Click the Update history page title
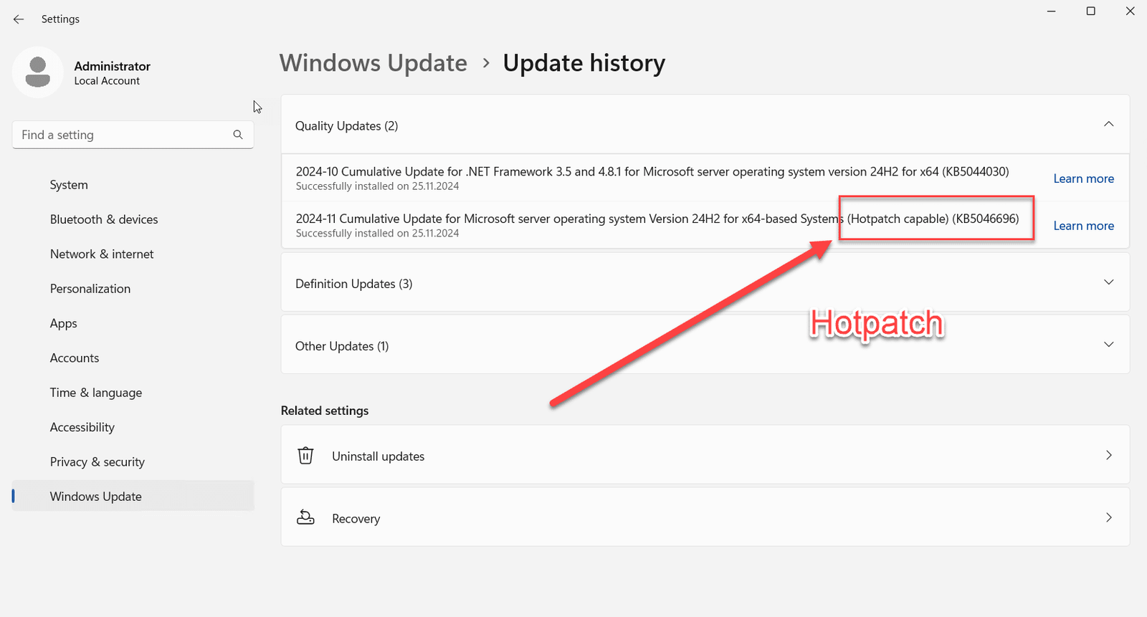 coord(584,63)
